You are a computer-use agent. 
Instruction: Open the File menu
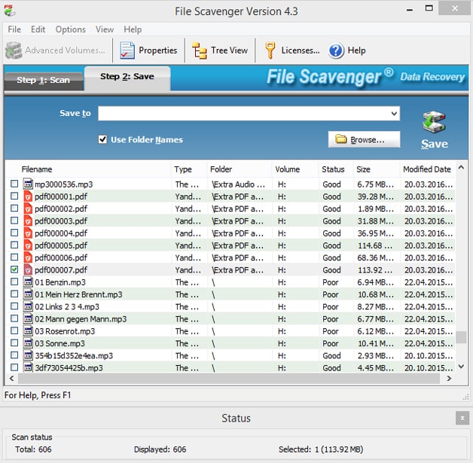click(14, 29)
